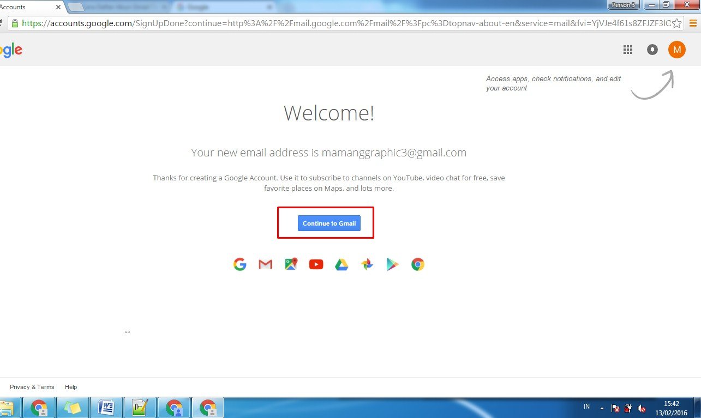Click the Chrome product icon on page

pyautogui.click(x=418, y=264)
